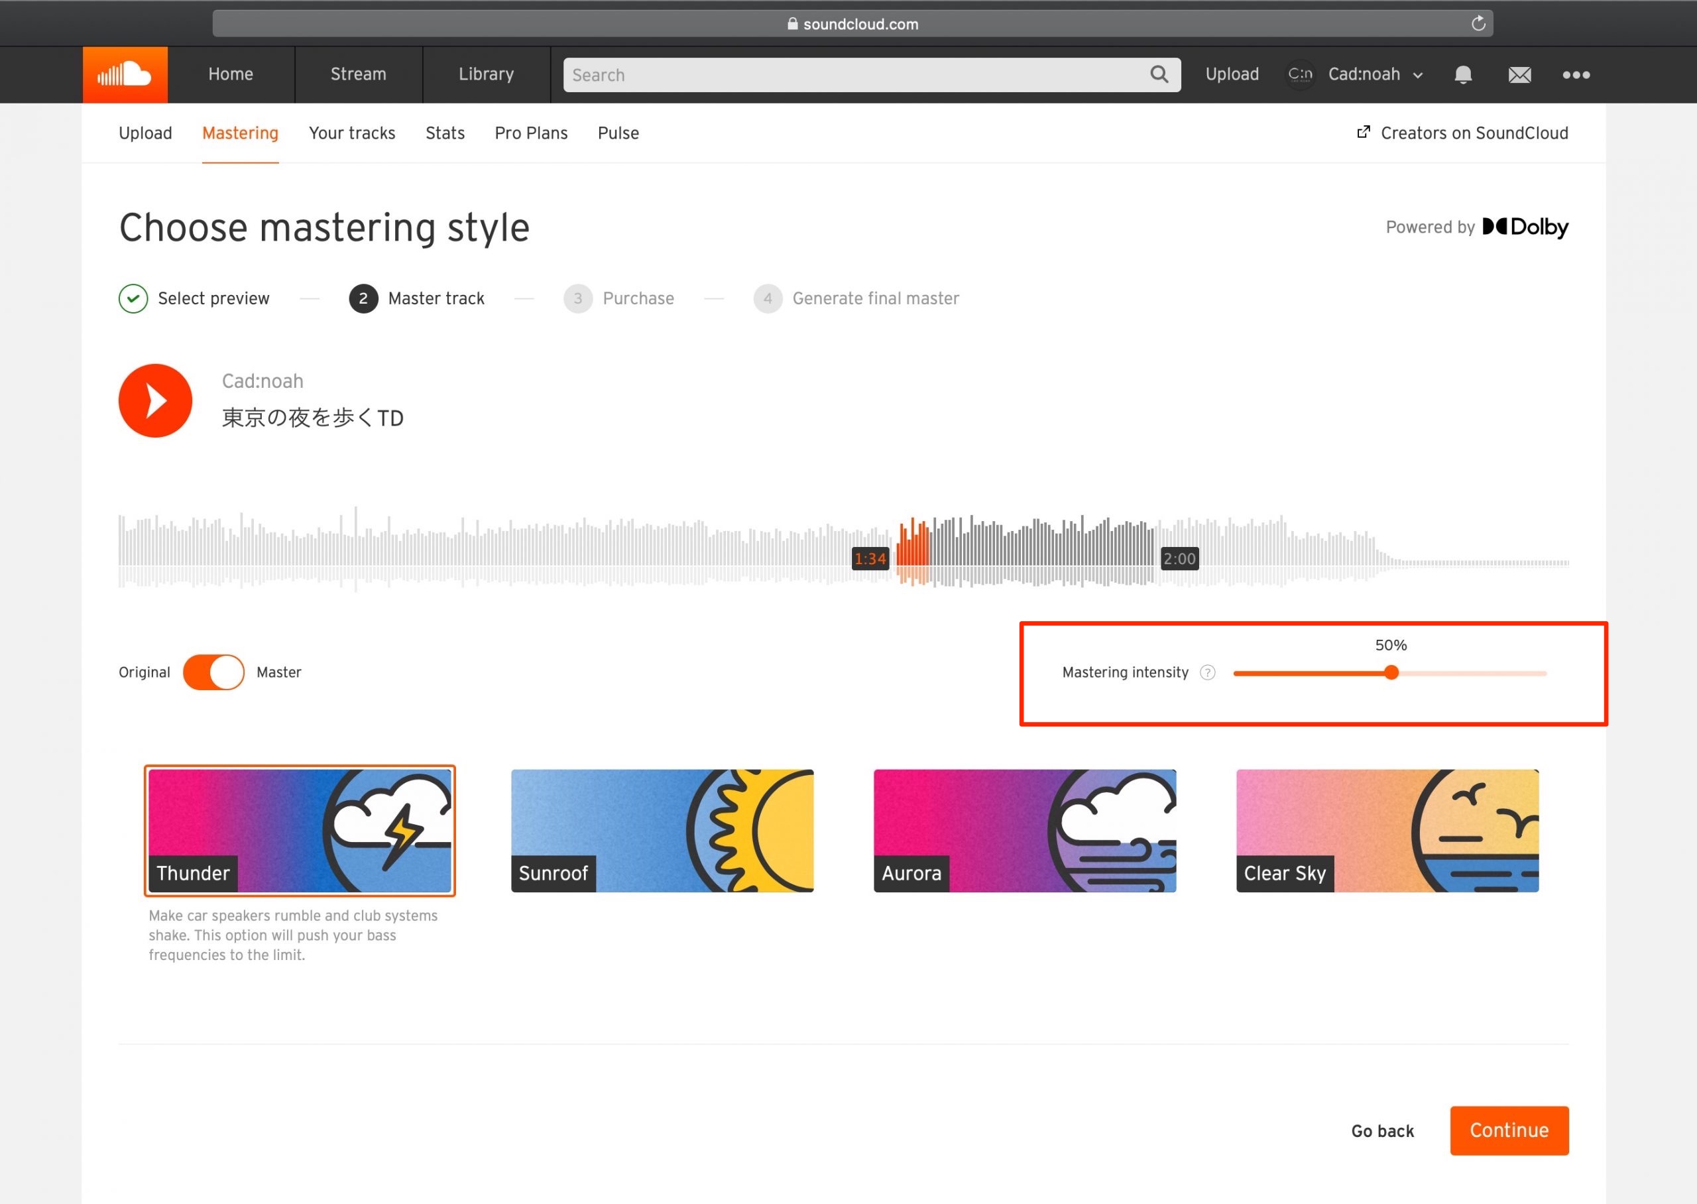Click the step 3 Purchase circle
Screen dimensions: 1697x1204
pyautogui.click(x=578, y=298)
